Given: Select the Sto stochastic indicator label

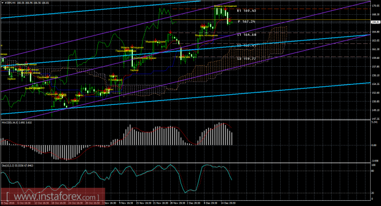Looking at the screenshot, I should [17, 165].
